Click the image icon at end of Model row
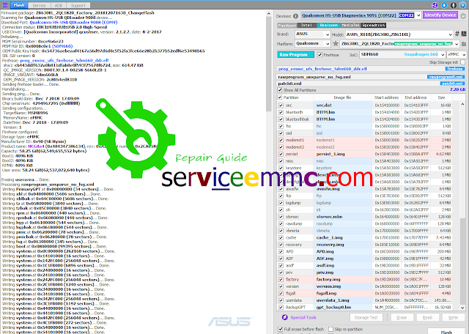469x334 pixels. [464, 34]
